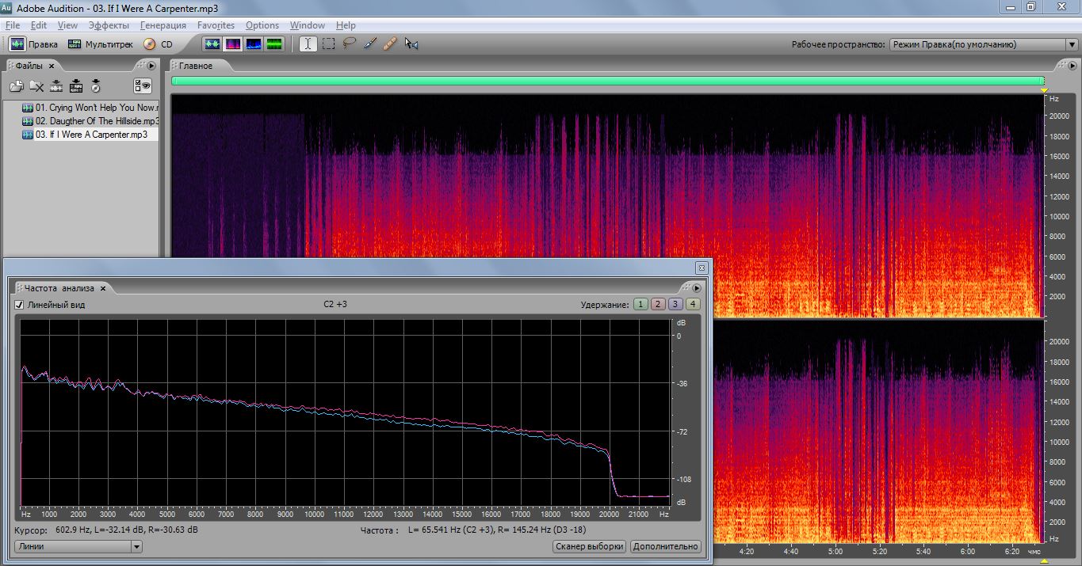Image resolution: width=1082 pixels, height=566 pixels.
Task: Toggle hold button 3 in Удержание
Action: tap(675, 305)
